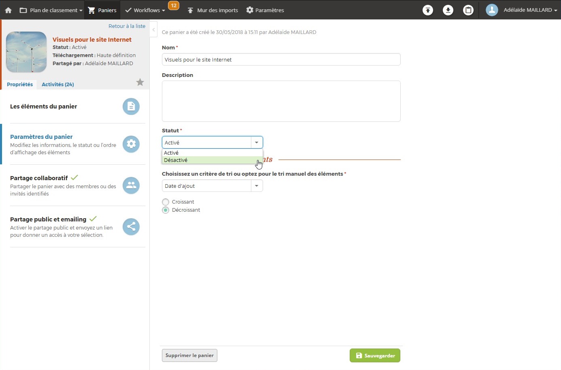The width and height of the screenshot is (561, 370).
Task: Select the Croissant radio button
Action: [166, 202]
